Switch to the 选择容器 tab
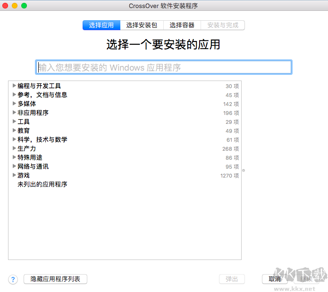328x292 pixels. 182,25
